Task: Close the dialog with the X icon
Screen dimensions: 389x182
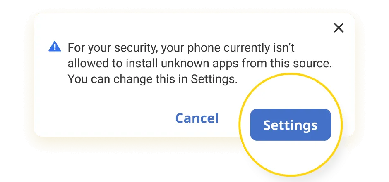Action: pos(339,28)
